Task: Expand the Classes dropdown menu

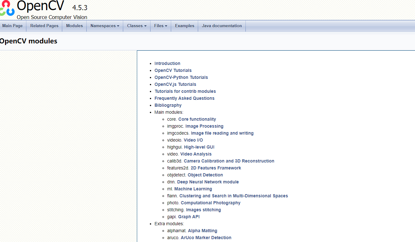Action: tap(137, 26)
